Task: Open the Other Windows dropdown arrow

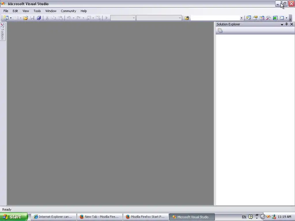Action: pyautogui.click(x=286, y=18)
